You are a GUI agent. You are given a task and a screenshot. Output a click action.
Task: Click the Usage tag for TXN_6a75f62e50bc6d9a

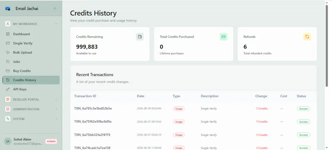click(x=179, y=122)
